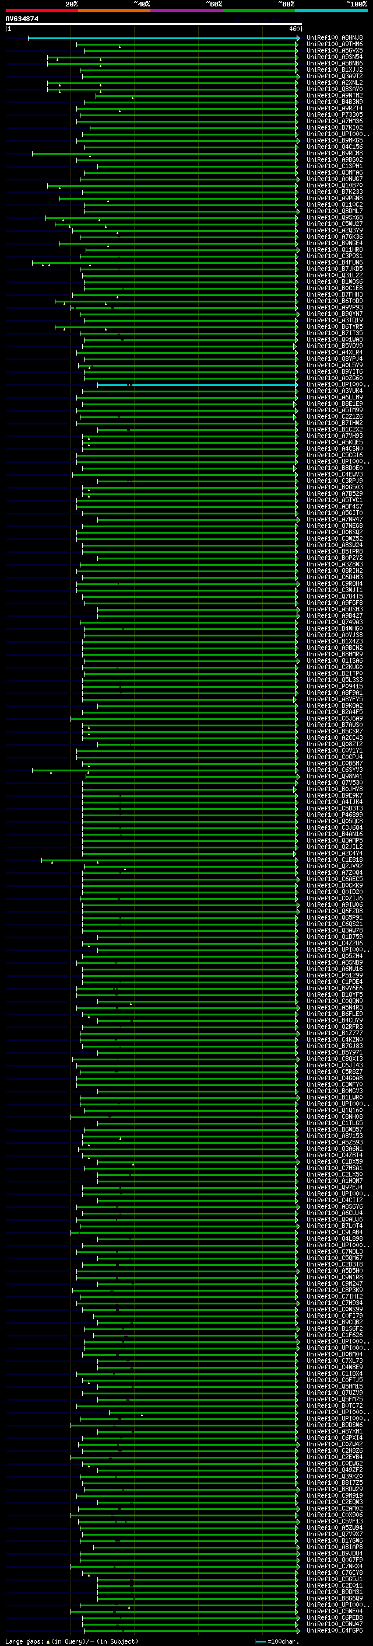Screen dimensions: 373x1646
Task: Select hit label UniRef100_Q8SAY0
Action: 335,89
